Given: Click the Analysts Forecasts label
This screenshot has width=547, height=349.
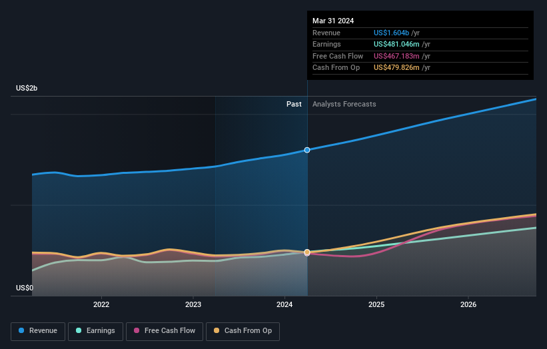Looking at the screenshot, I should point(344,104).
